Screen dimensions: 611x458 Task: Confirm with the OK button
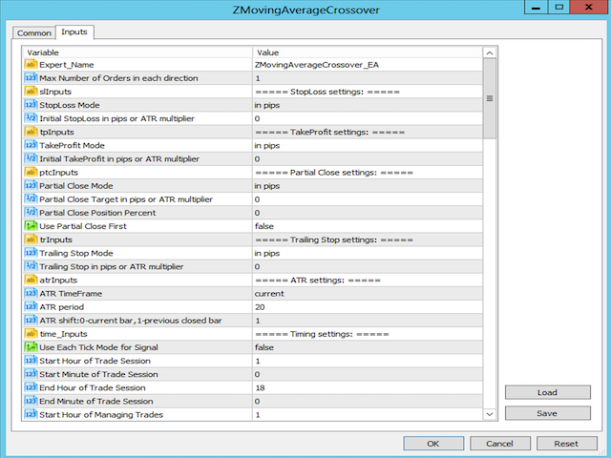(433, 444)
